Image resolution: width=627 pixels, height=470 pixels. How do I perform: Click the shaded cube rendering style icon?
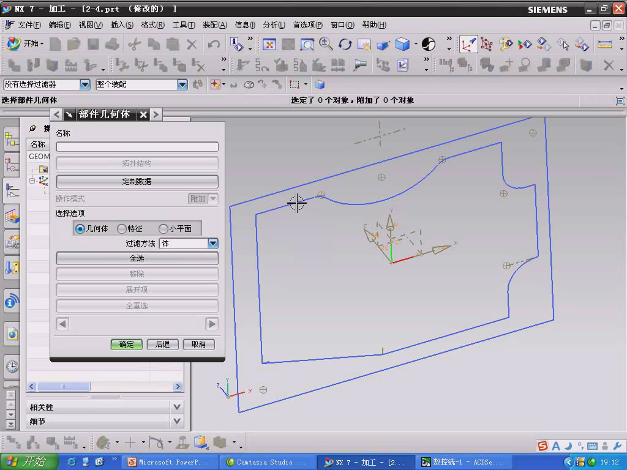click(x=402, y=44)
